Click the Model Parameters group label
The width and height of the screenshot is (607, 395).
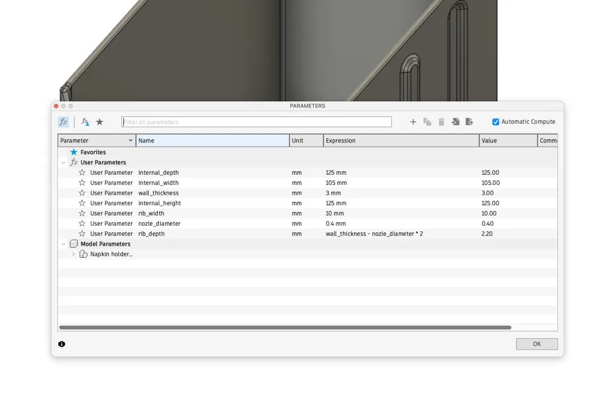(x=105, y=244)
